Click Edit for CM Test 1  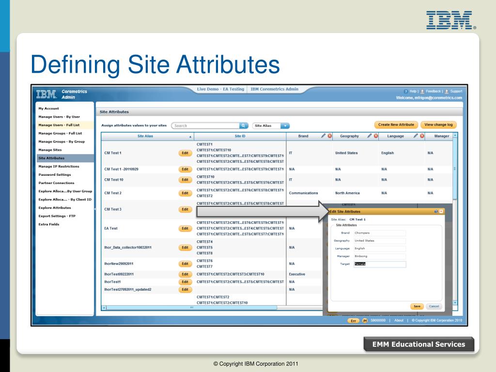[185, 153]
